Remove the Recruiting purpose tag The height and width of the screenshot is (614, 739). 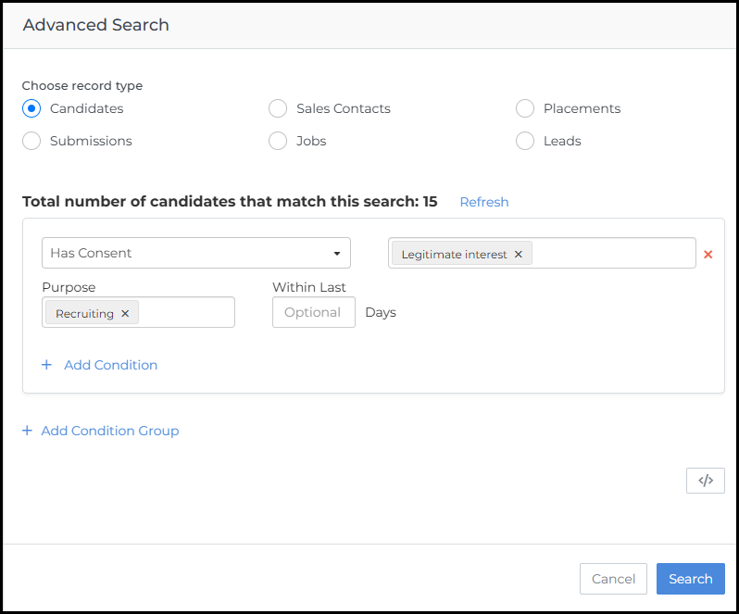(x=125, y=314)
